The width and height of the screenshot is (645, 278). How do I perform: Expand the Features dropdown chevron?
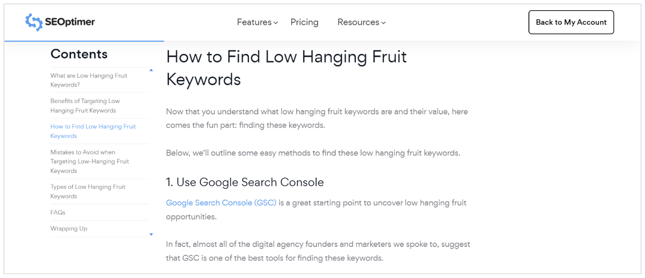276,23
